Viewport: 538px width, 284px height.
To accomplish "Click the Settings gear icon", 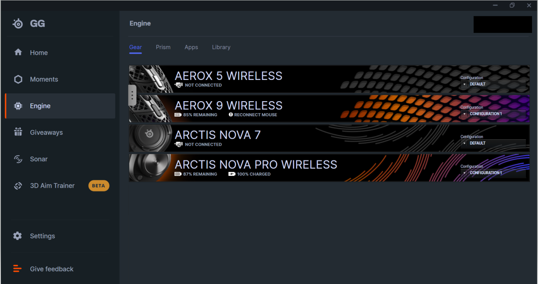I will point(18,236).
